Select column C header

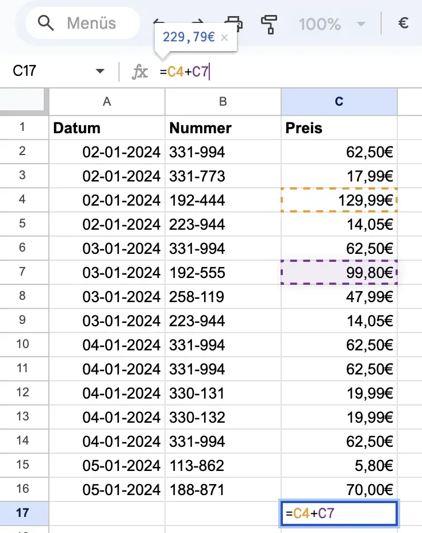coord(339,102)
